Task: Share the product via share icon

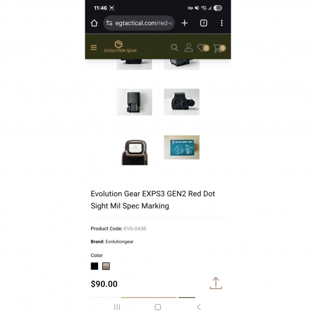Action: click(x=215, y=283)
